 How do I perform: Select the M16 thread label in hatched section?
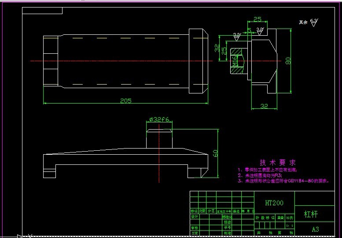coord(235,61)
